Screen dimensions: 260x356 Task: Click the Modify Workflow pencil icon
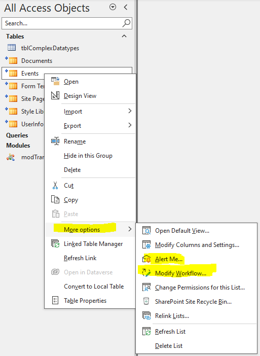[146, 273]
